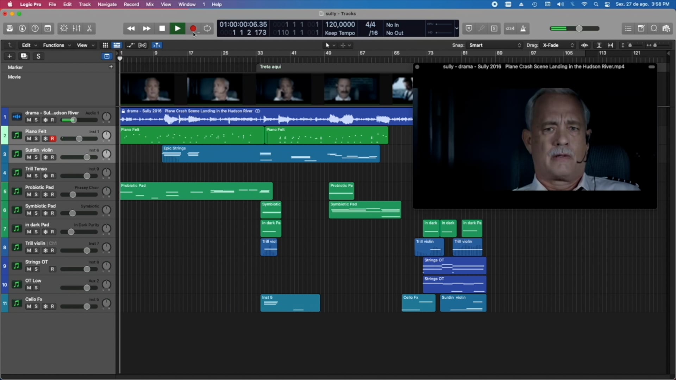Toggle the Solo S button in control bar
This screenshot has width=676, height=380.
pos(494,28)
